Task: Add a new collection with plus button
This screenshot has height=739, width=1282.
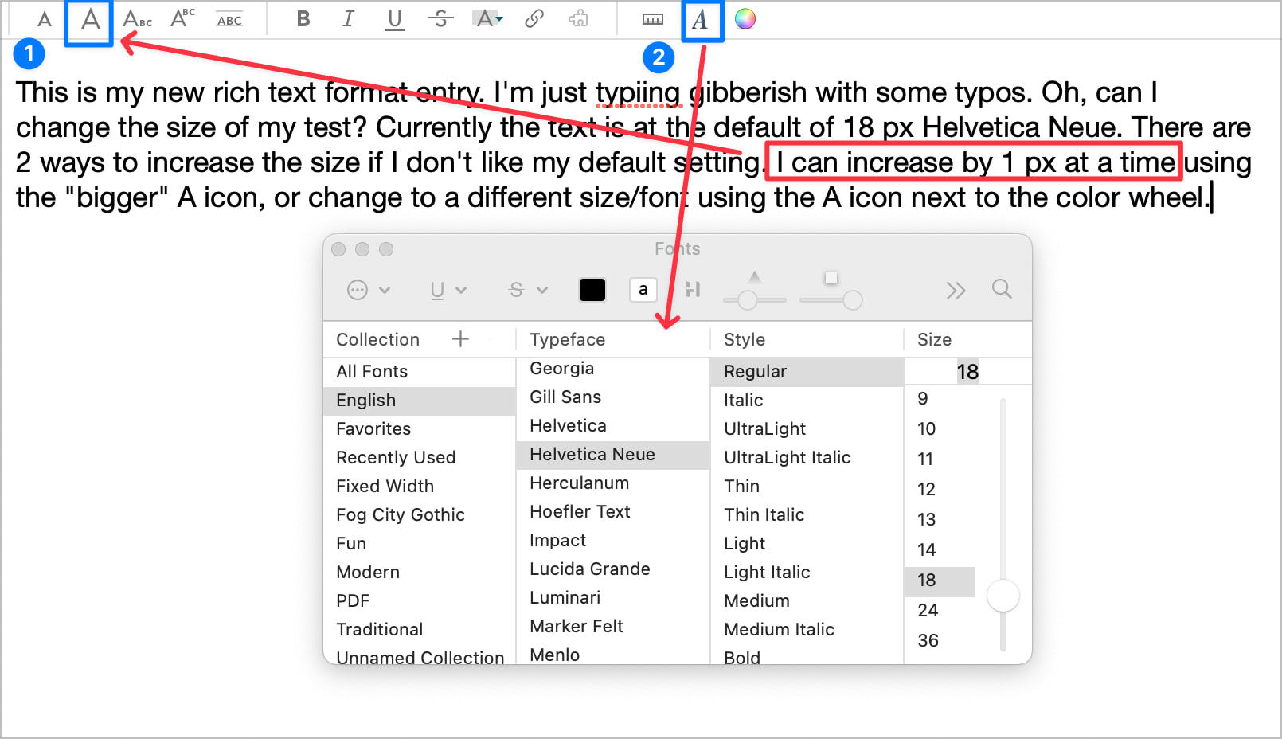Action: tap(460, 339)
